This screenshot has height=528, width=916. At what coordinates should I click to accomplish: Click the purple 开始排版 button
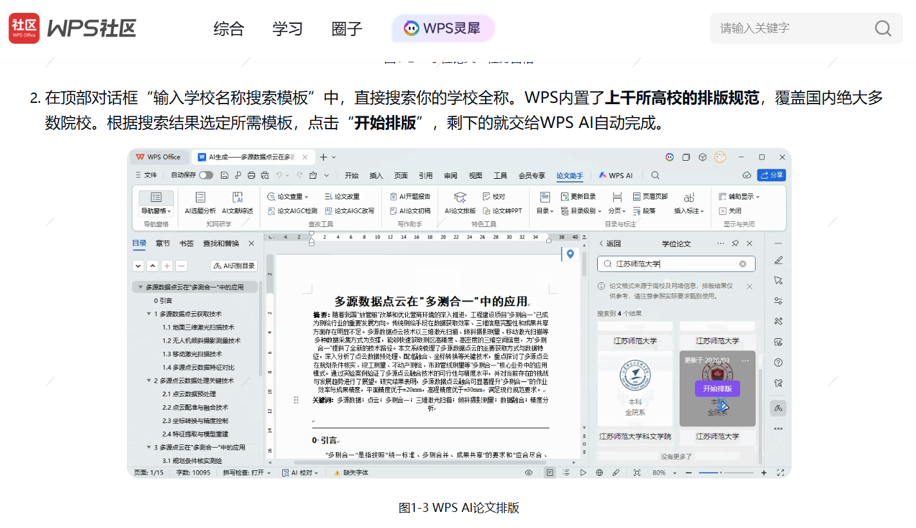718,388
